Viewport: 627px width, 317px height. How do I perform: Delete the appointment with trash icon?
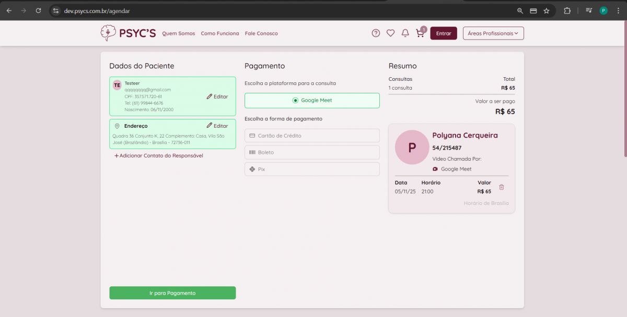502,187
